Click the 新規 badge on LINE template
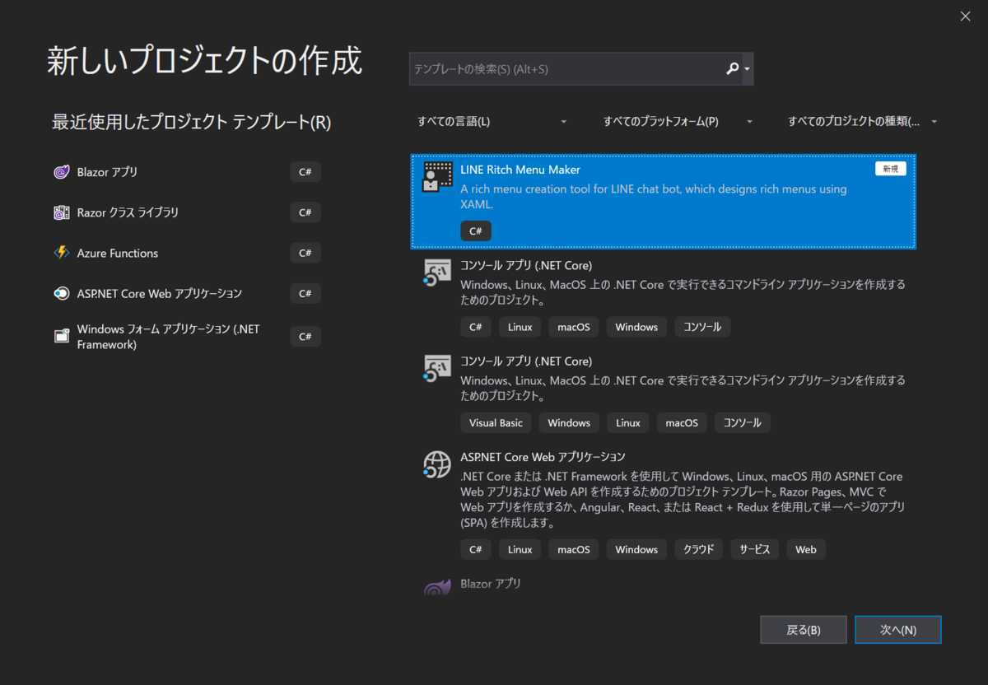The height and width of the screenshot is (685, 988). [891, 168]
